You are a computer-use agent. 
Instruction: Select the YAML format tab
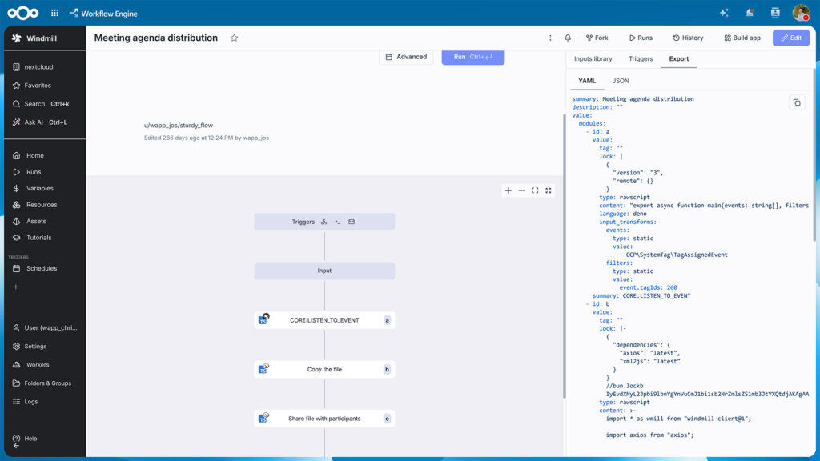587,81
